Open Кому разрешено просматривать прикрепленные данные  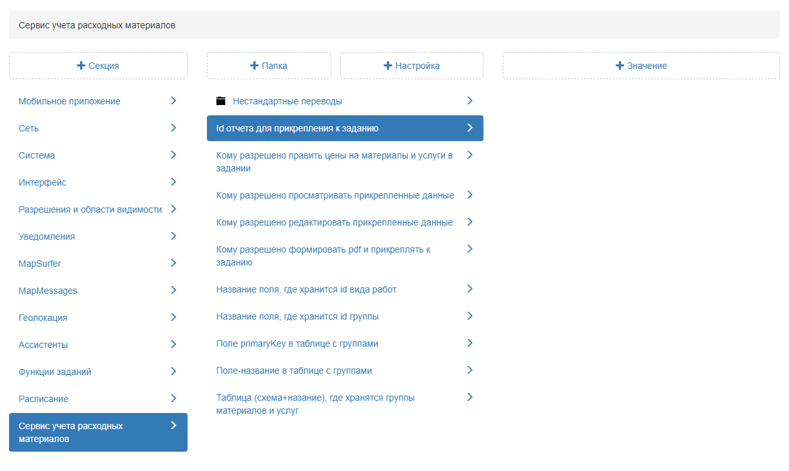(345, 195)
